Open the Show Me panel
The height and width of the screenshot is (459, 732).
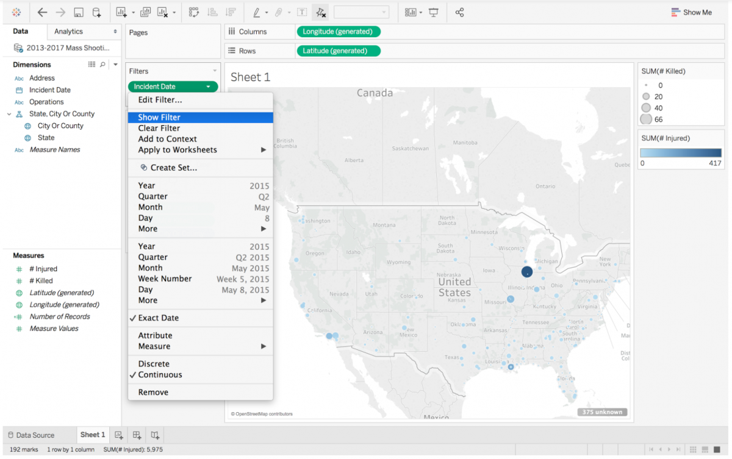coord(691,12)
